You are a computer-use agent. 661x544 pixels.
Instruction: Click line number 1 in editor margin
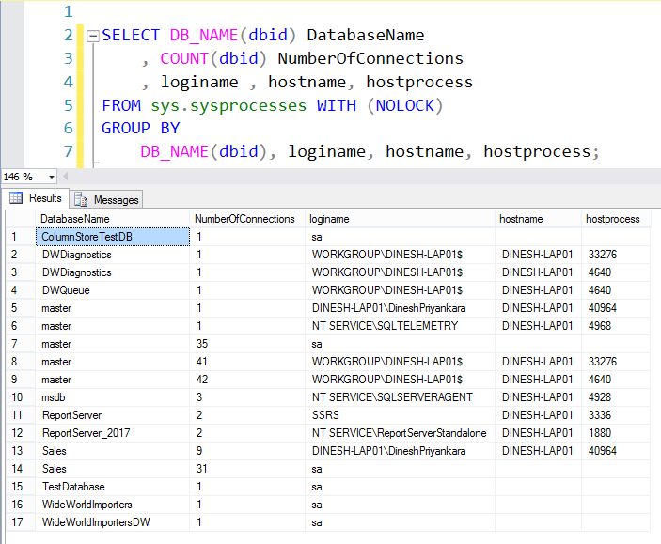(x=69, y=12)
